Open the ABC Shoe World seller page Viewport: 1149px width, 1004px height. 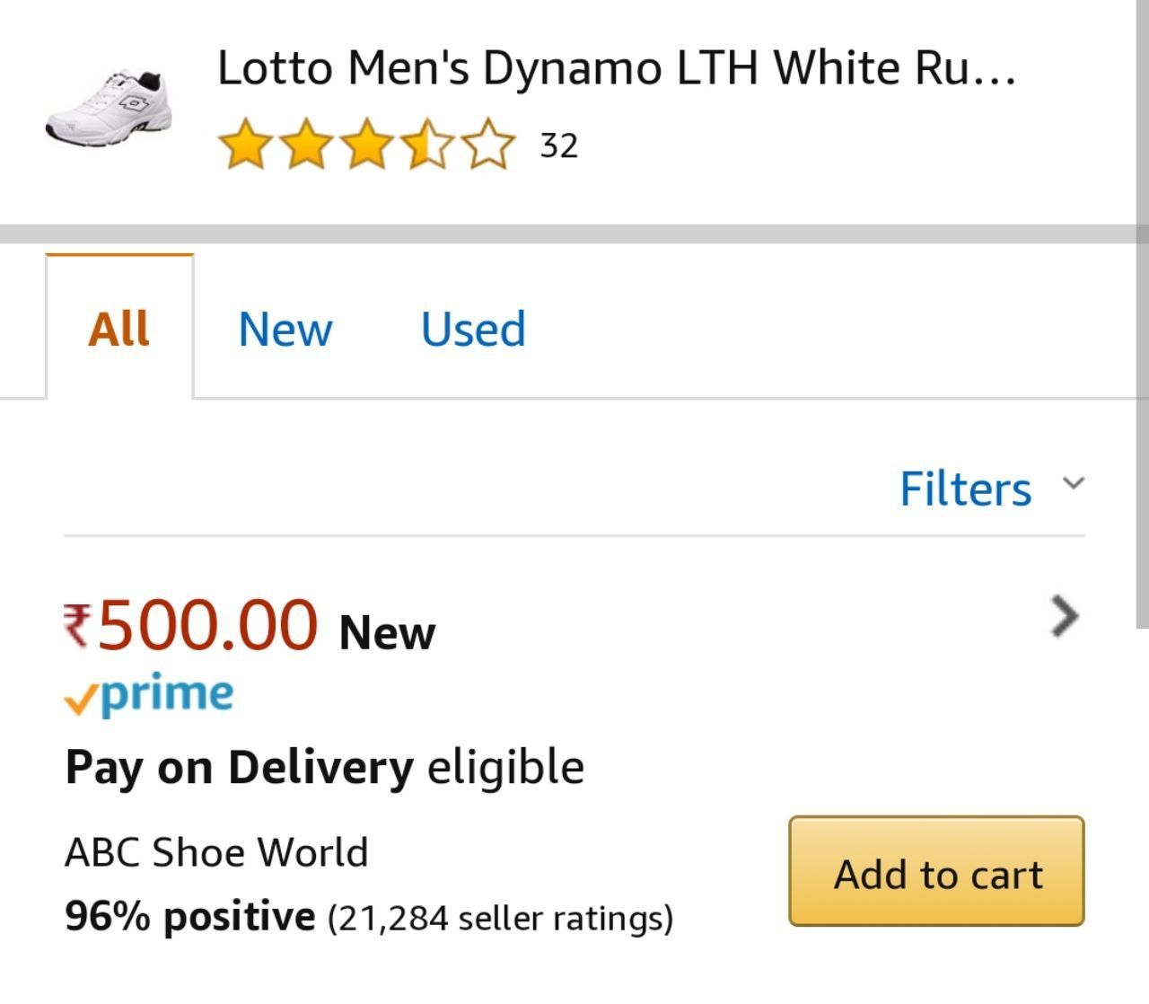tap(216, 852)
